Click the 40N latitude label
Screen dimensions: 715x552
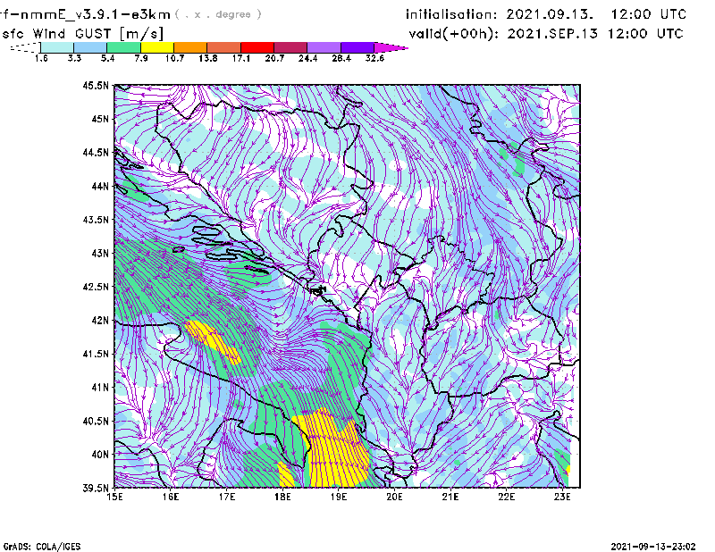point(99,455)
